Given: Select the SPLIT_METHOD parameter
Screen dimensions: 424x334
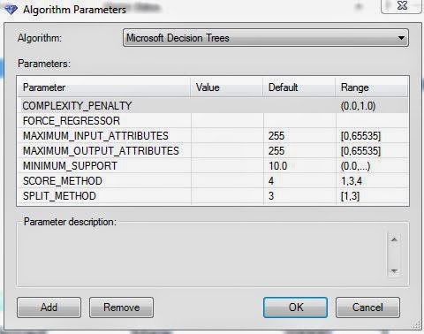Looking at the screenshot, I should pos(59,196).
